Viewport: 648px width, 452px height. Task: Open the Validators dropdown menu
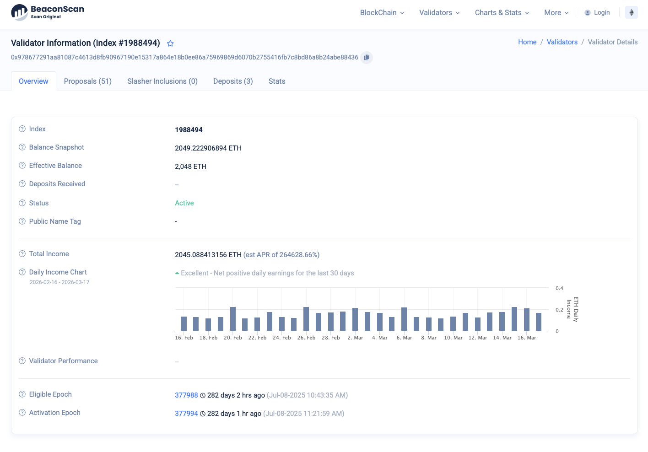point(439,13)
